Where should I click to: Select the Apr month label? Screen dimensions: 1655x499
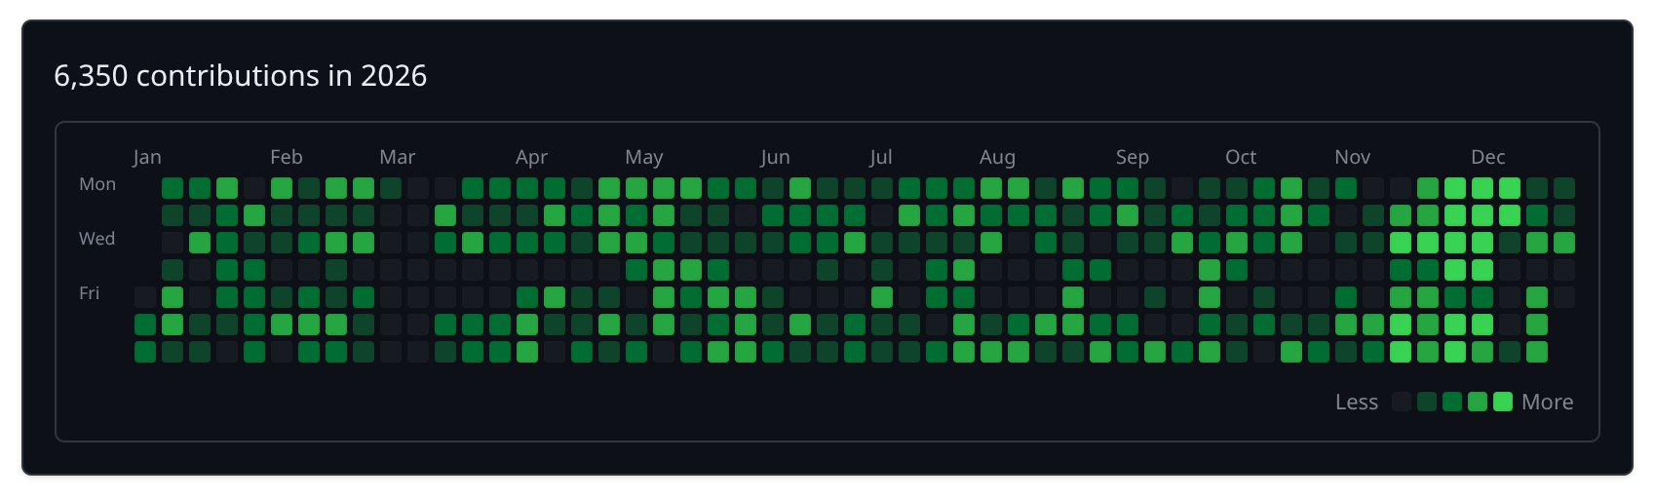[x=531, y=157]
